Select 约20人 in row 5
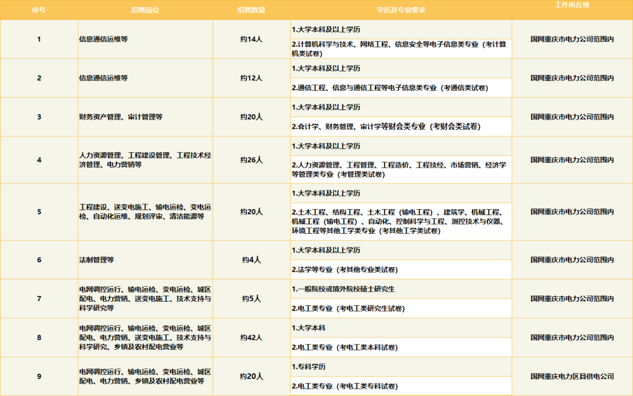633x396 pixels. pyautogui.click(x=251, y=211)
